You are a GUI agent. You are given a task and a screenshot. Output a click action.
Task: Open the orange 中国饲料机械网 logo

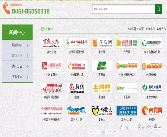pos(127,66)
